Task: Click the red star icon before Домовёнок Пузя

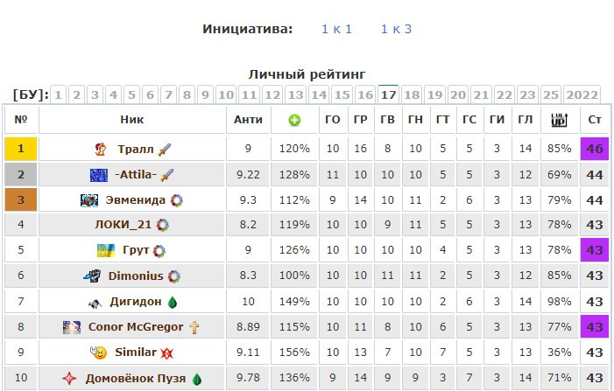Action: point(69,378)
